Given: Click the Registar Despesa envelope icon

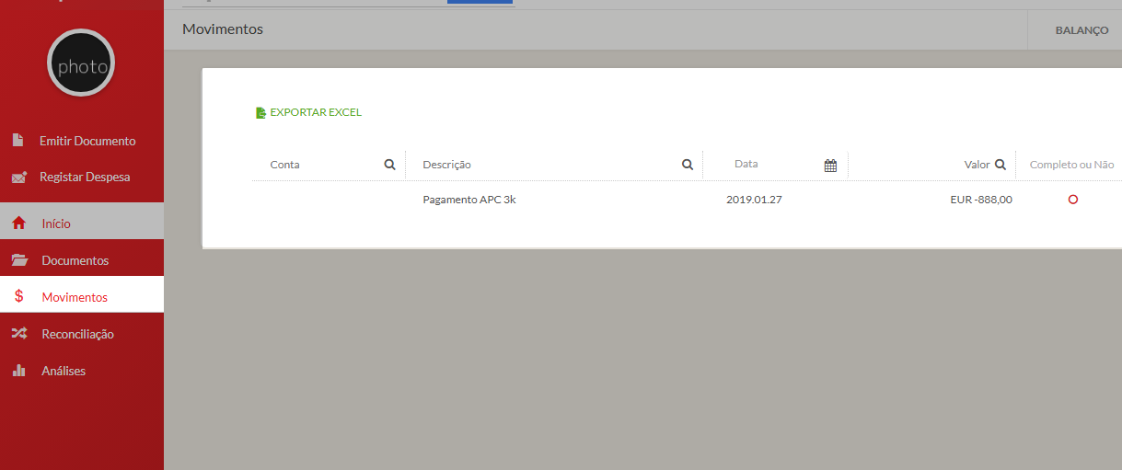Looking at the screenshot, I should click(x=18, y=177).
